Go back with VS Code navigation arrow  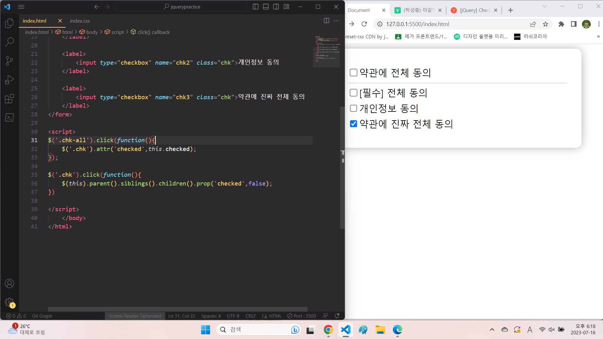click(x=97, y=7)
